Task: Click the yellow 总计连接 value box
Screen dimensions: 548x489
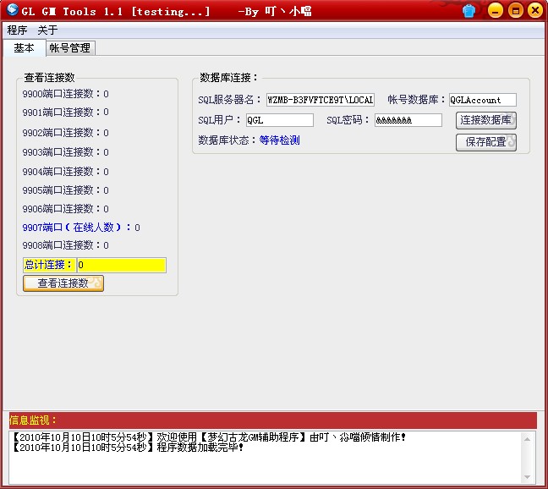Action: 121,265
